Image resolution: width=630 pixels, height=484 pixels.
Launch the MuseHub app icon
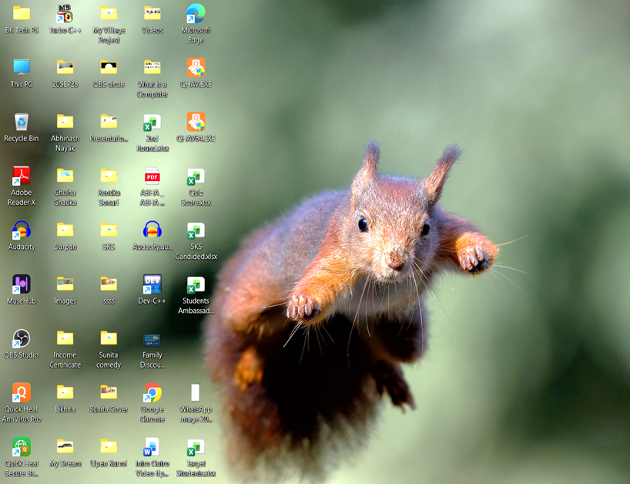22,284
